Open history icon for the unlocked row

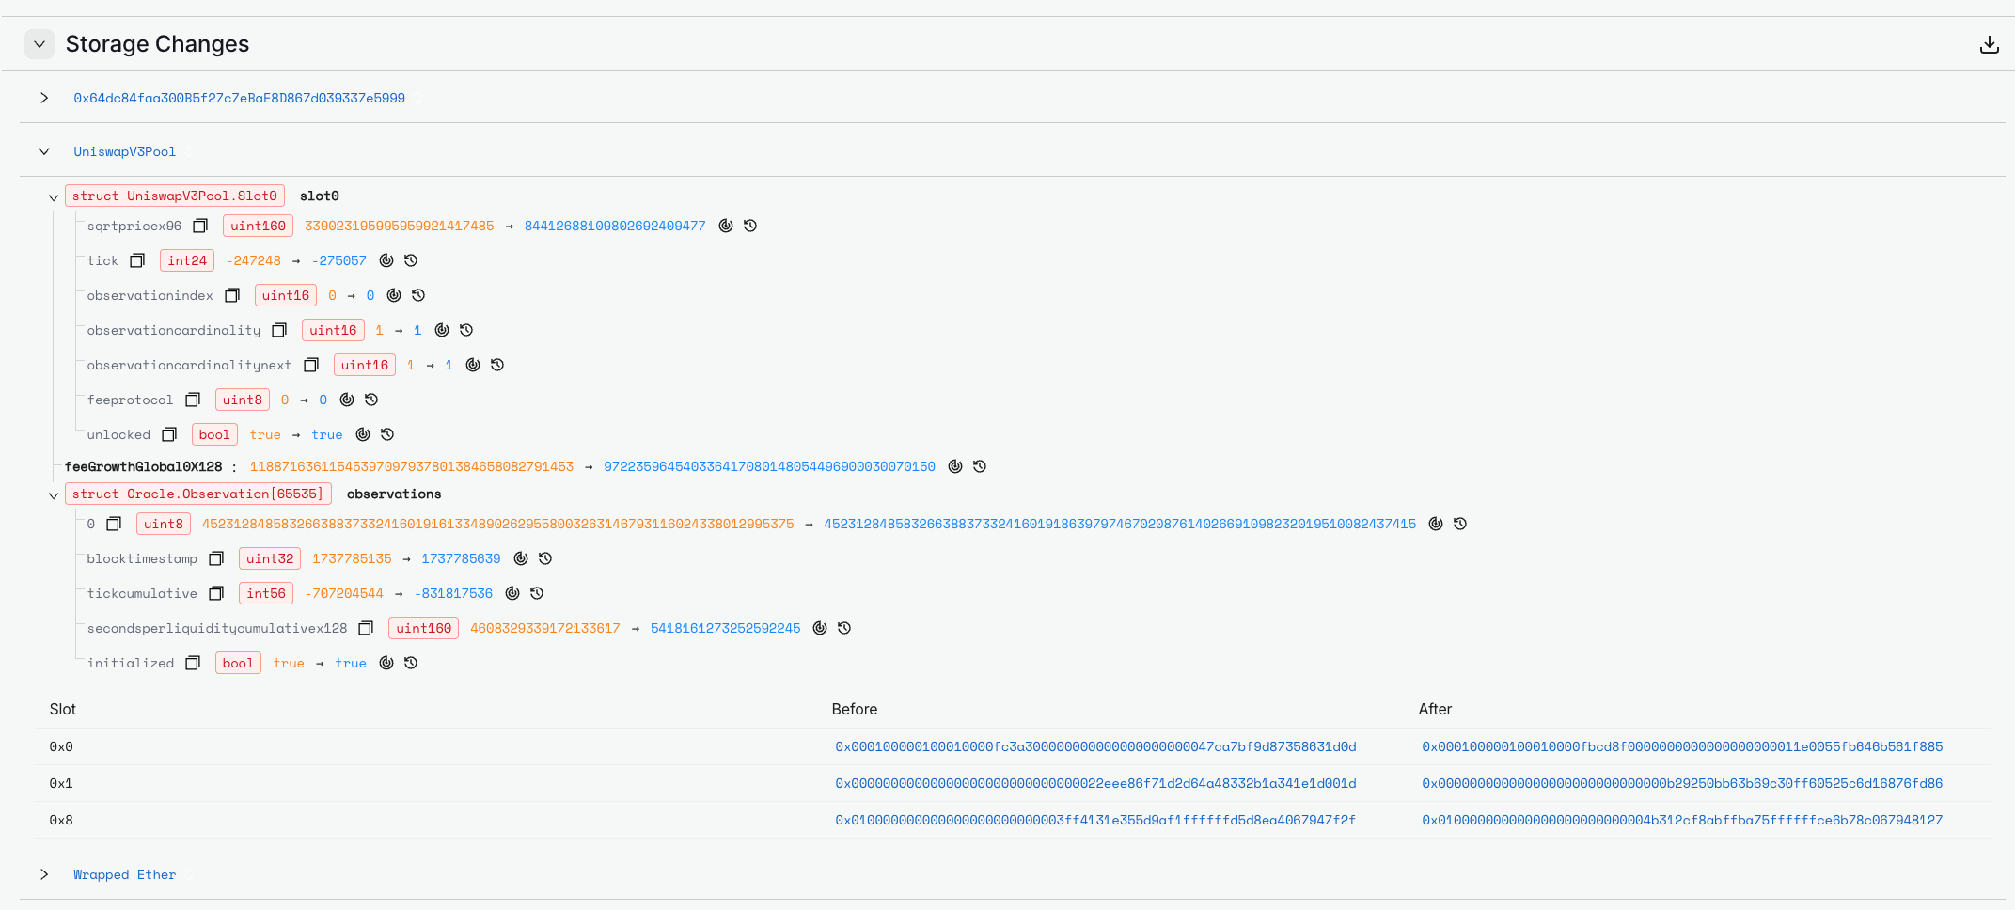point(387,434)
